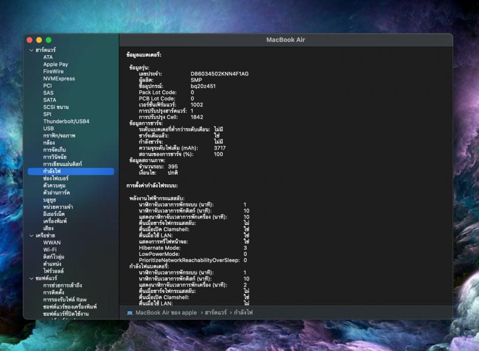This screenshot has width=479, height=351.
Task: Click the yellow minimize window button
Action: click(x=39, y=40)
